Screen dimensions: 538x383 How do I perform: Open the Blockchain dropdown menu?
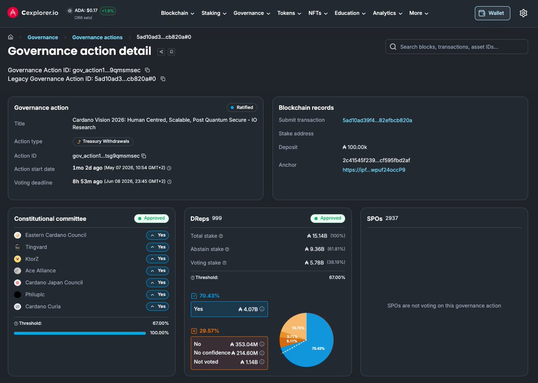[178, 13]
